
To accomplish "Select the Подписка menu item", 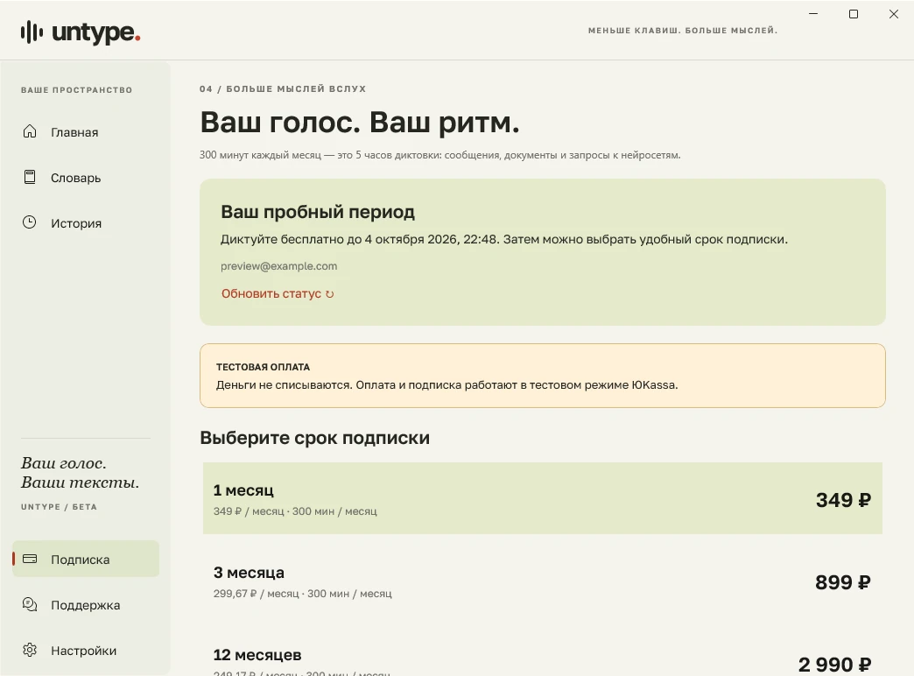I will 86,559.
